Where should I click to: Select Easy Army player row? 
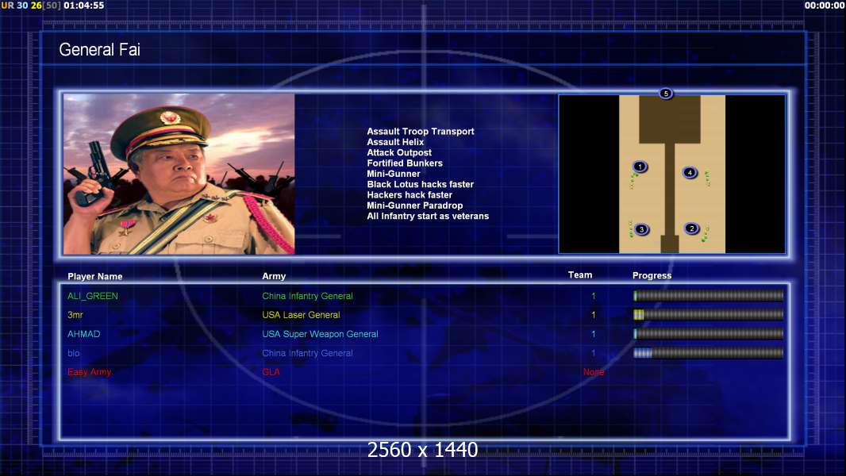tap(336, 372)
